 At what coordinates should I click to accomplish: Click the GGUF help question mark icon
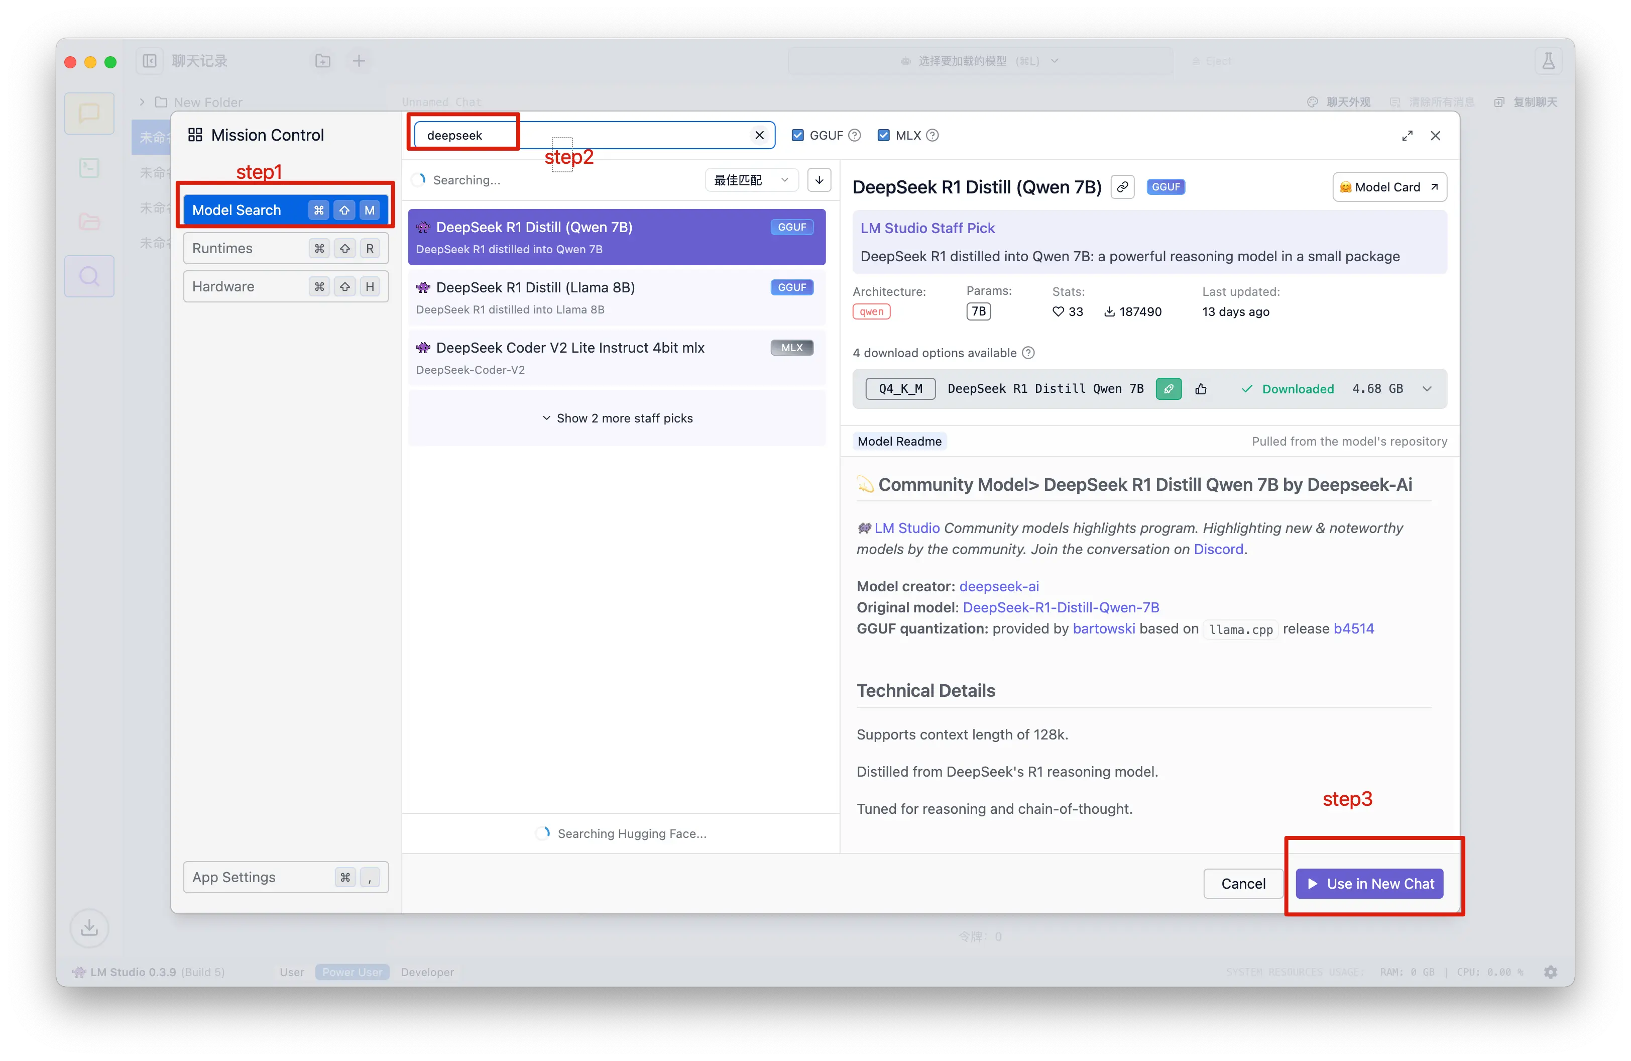(x=855, y=136)
